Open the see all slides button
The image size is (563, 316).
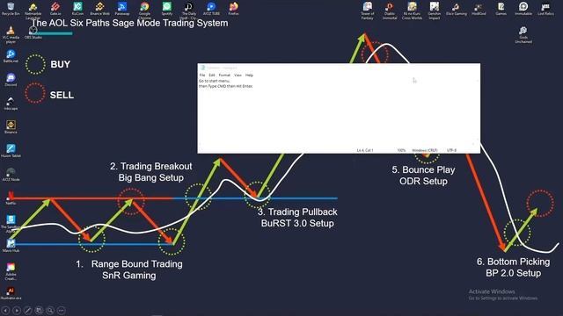point(39,310)
